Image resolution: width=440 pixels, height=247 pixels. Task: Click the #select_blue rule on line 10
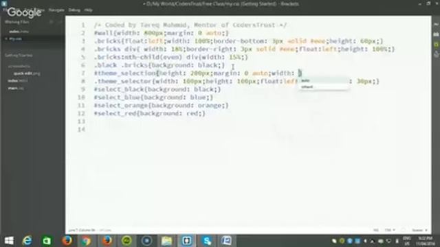(154, 97)
